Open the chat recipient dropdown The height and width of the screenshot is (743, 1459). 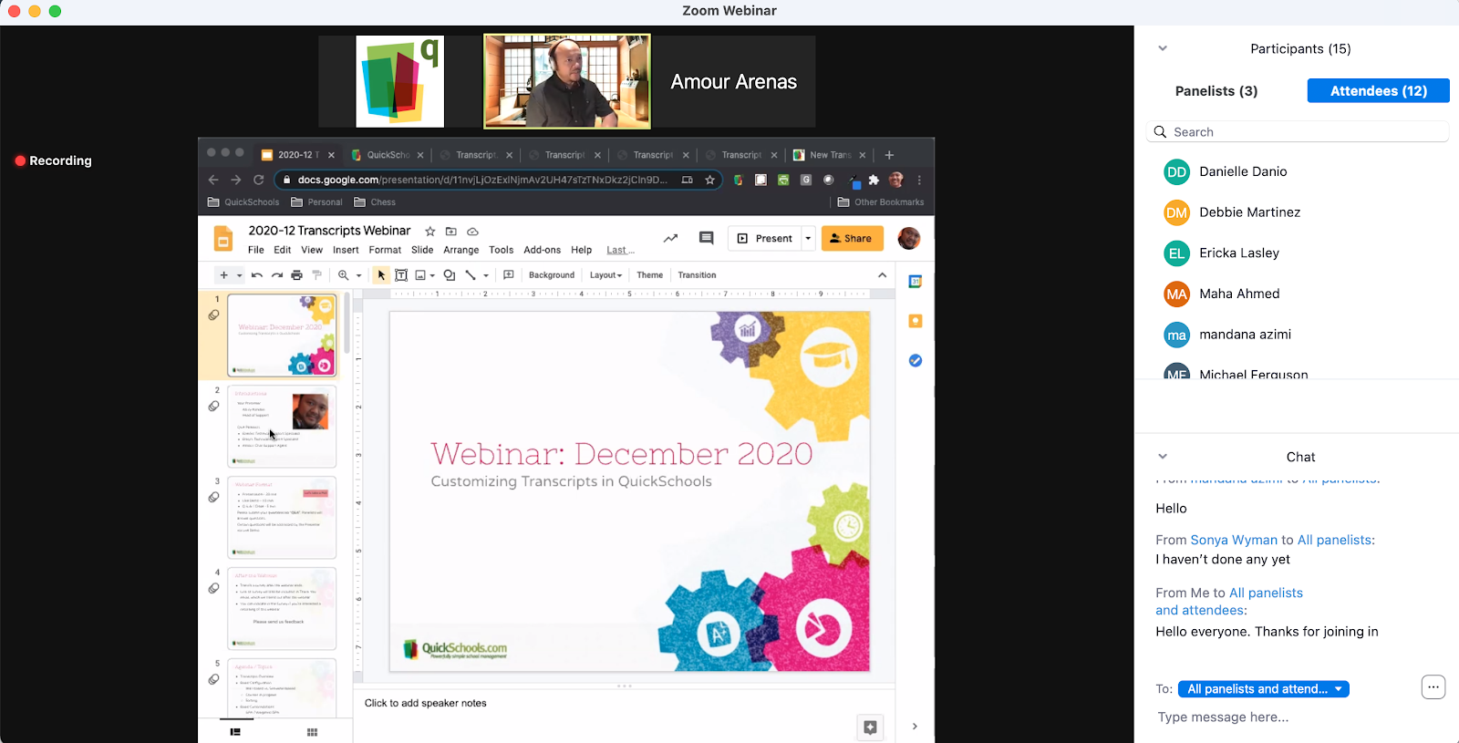tap(1264, 689)
